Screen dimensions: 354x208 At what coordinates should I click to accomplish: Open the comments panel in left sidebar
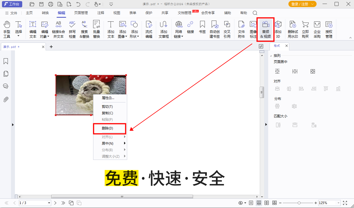click(x=6, y=86)
